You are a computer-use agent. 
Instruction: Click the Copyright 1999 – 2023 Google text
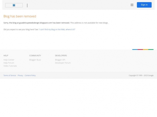click(141, 75)
